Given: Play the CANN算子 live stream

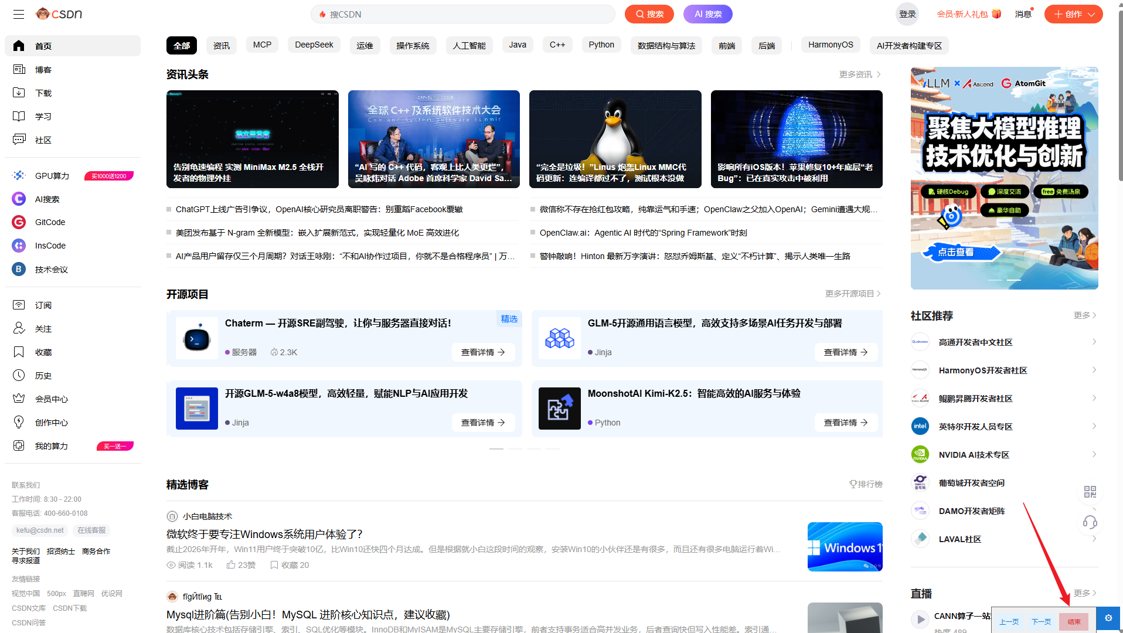Looking at the screenshot, I should coord(920,619).
